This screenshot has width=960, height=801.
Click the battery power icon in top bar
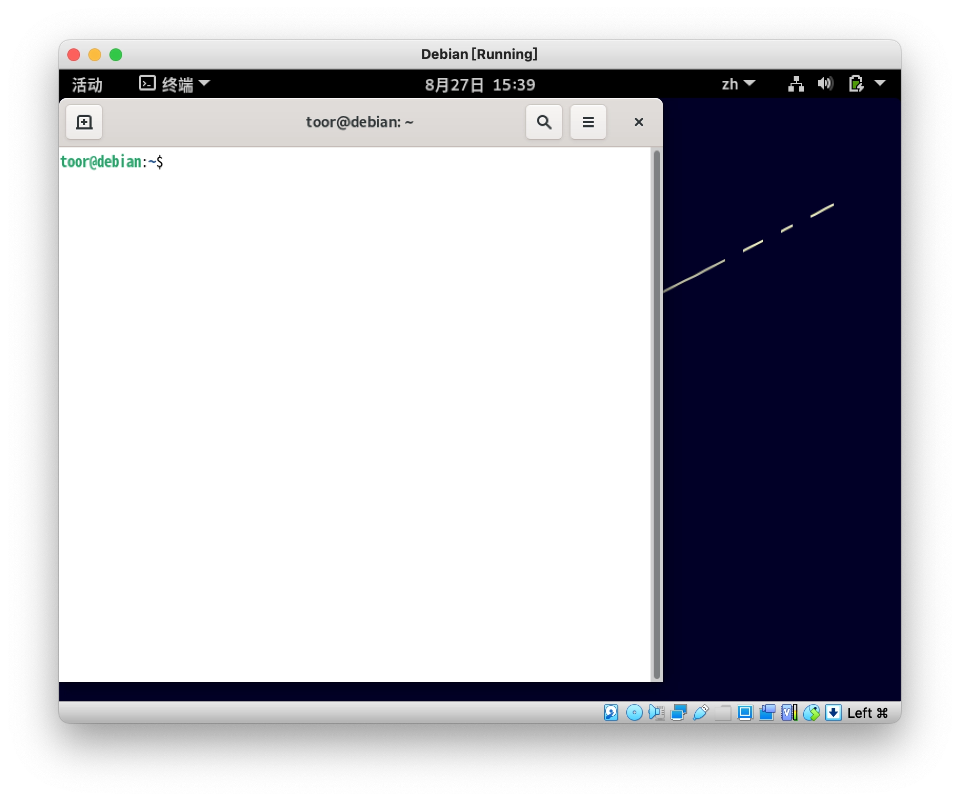tap(856, 84)
